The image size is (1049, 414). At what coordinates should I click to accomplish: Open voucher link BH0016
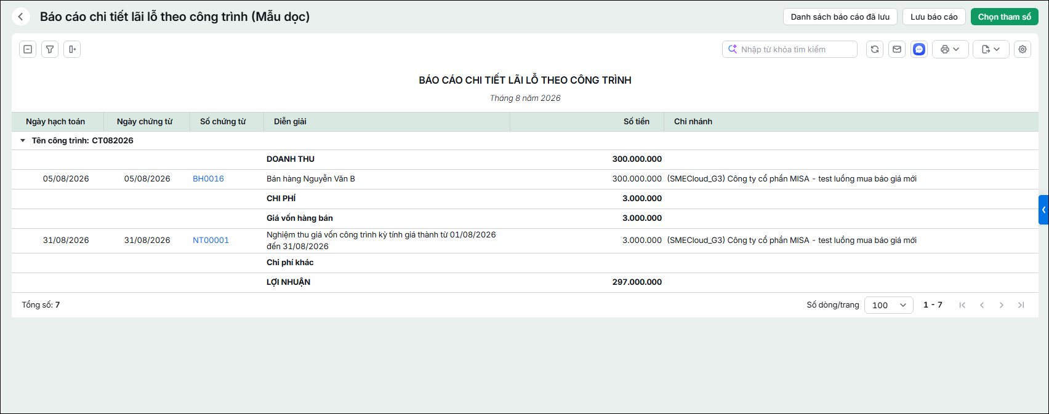(x=208, y=179)
